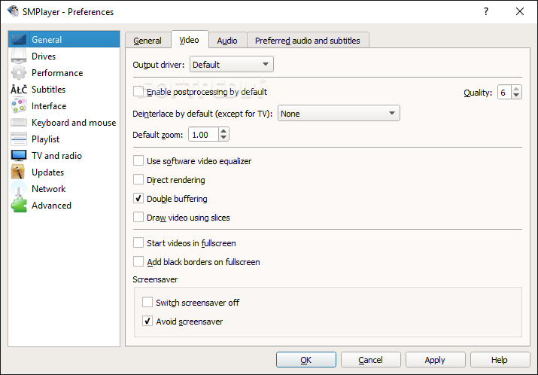Switch to the Audio tab
Viewport: 538px width, 375px height.
(227, 41)
